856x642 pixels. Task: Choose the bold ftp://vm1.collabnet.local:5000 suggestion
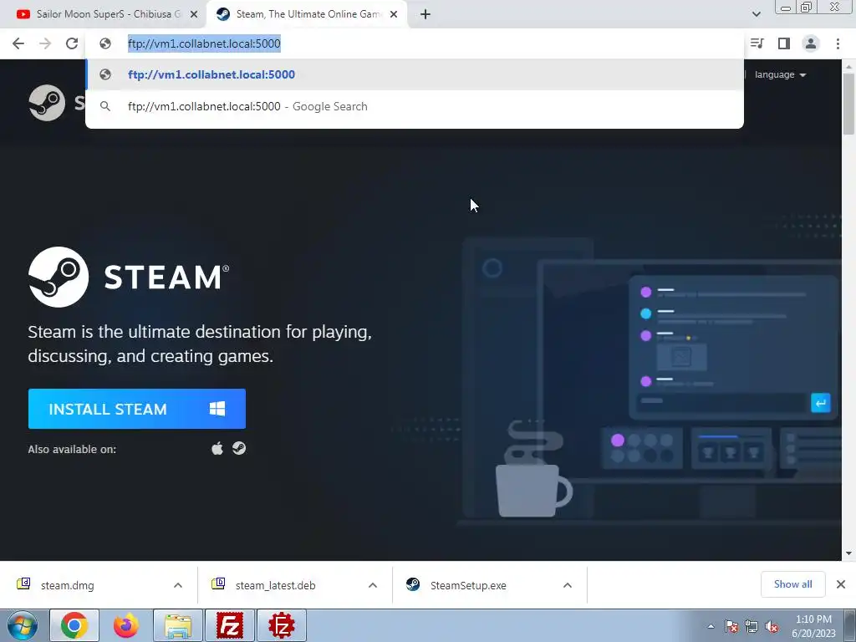point(415,74)
